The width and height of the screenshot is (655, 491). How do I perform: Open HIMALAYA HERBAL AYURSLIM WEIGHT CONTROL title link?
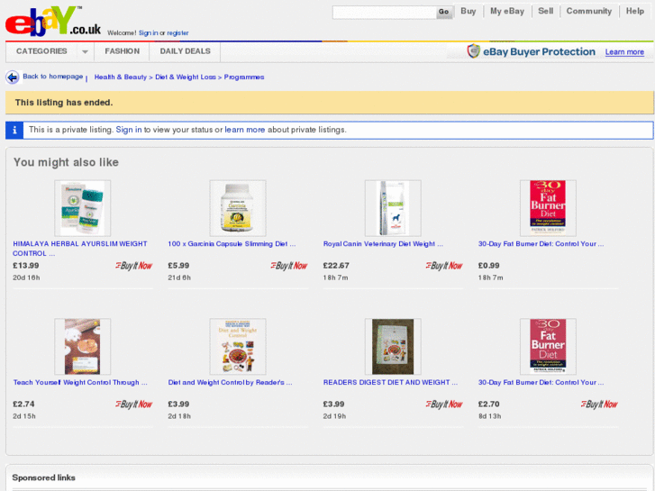80,249
